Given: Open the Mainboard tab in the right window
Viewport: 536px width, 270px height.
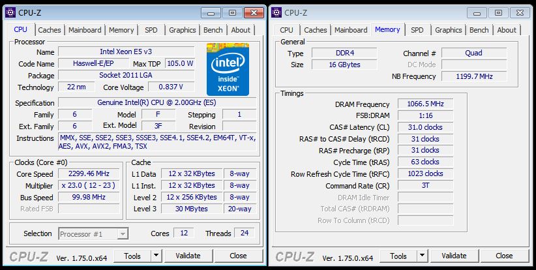Looking at the screenshot, I should (x=351, y=30).
